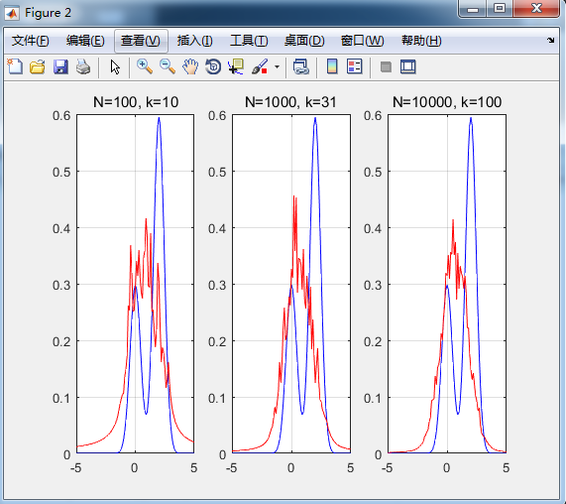Expand the brush color dropdown arrow
The height and width of the screenshot is (504, 566).
277,66
